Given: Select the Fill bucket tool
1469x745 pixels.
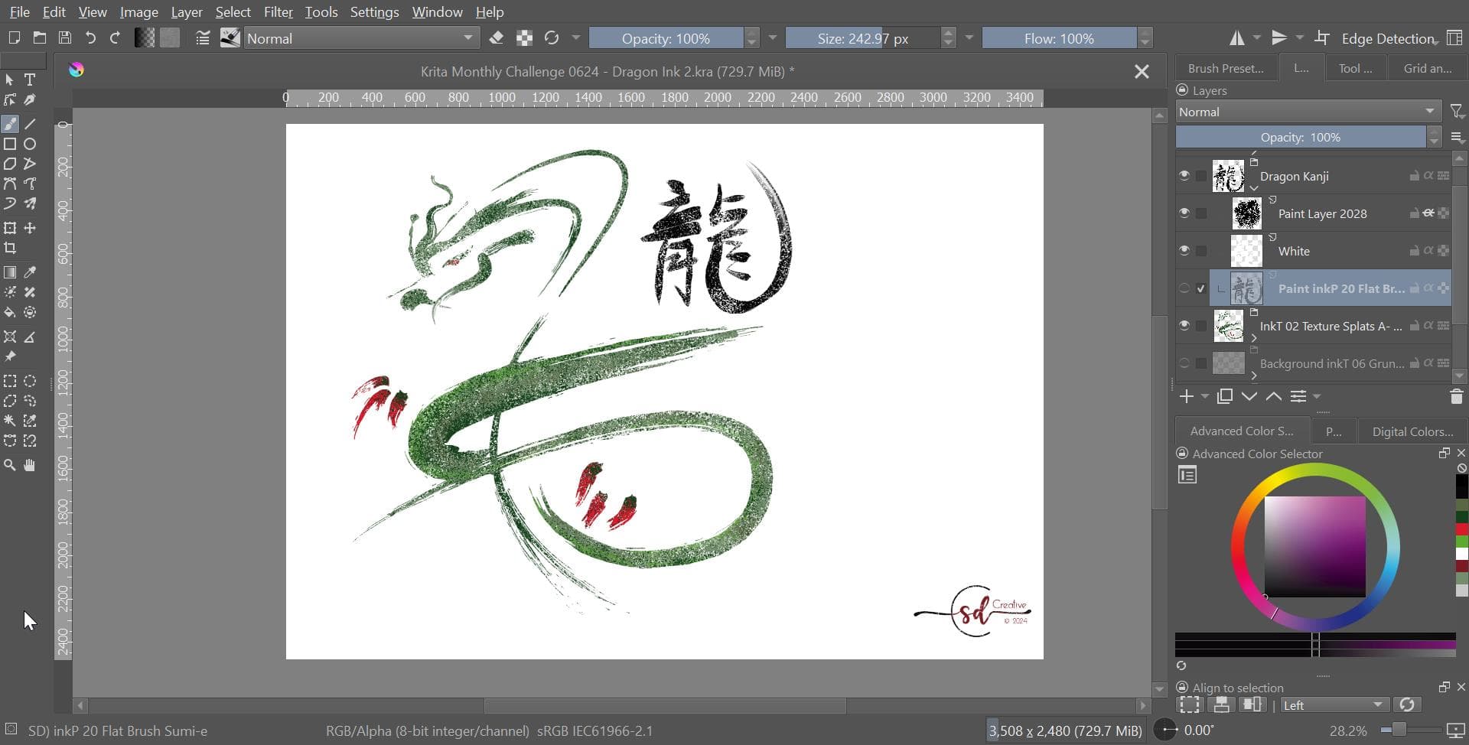Looking at the screenshot, I should (x=10, y=312).
